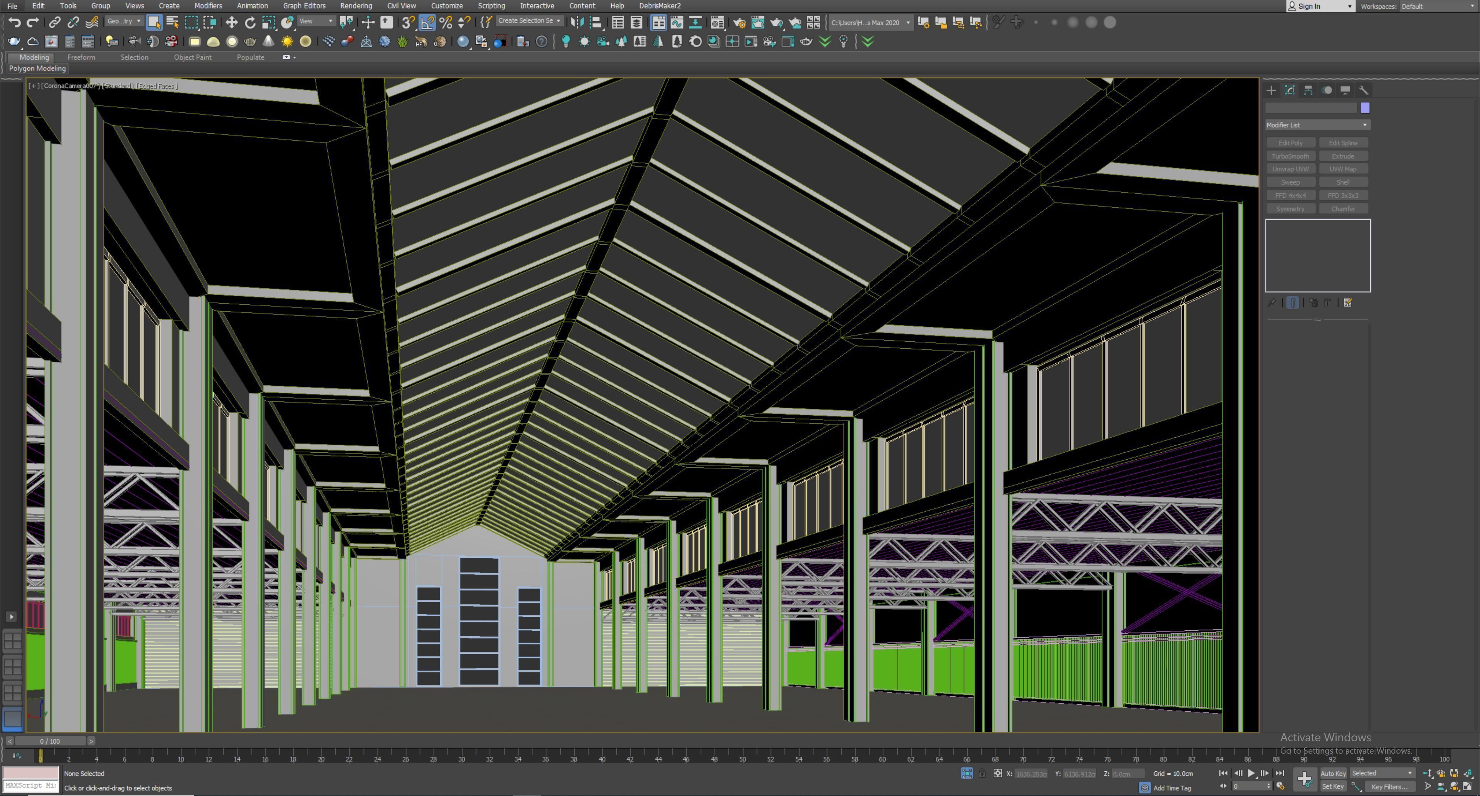The width and height of the screenshot is (1480, 796).
Task: Expand the Sign In dropdown arrow
Action: pyautogui.click(x=1350, y=6)
